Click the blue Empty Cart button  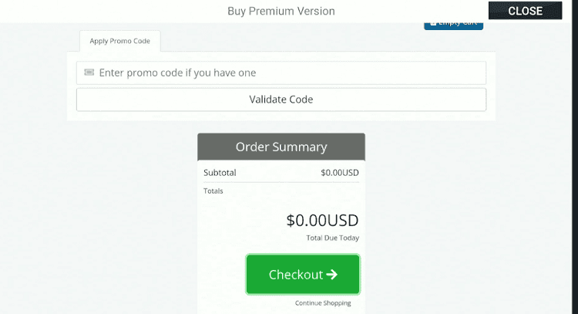coord(454,25)
